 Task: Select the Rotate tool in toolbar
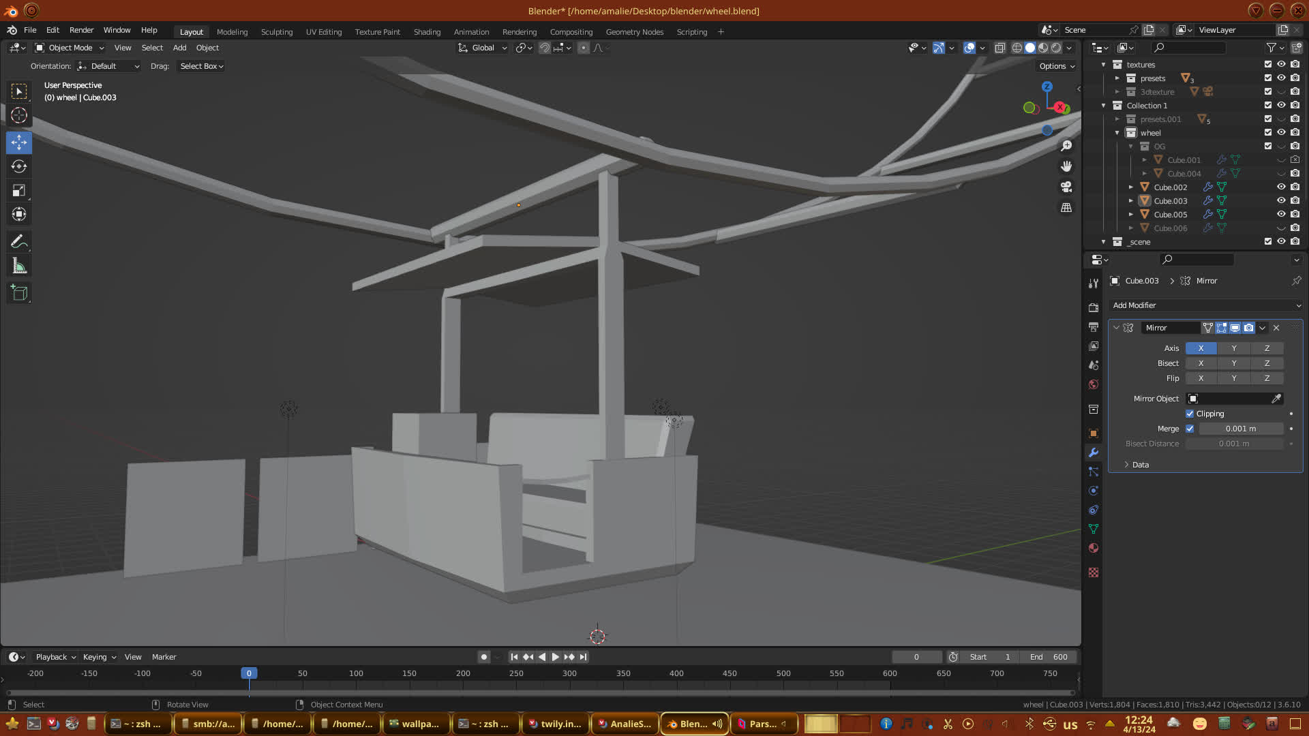[x=19, y=166]
